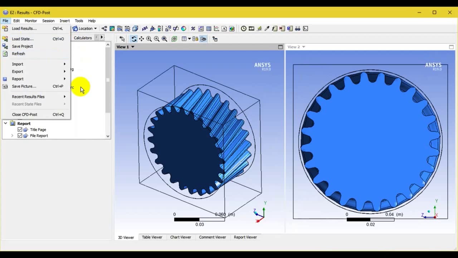Open the Command Editor icon
The height and width of the screenshot is (258, 458).
(x=305, y=29)
